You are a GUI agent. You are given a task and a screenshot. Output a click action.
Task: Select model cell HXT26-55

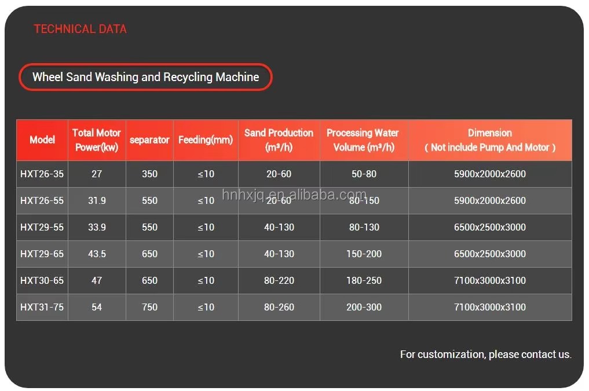pos(42,200)
